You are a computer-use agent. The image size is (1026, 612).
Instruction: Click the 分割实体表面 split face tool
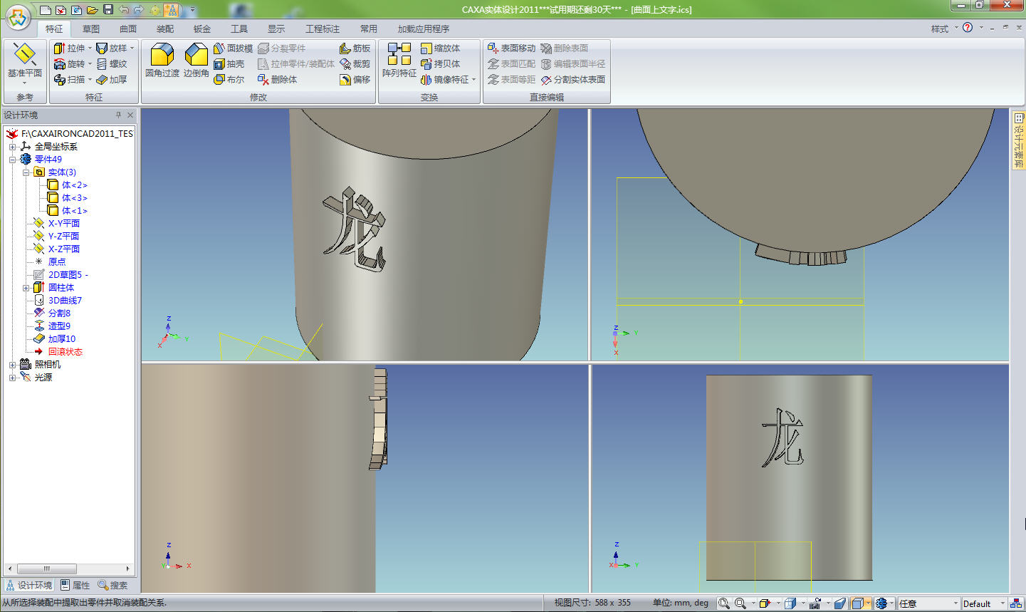point(573,80)
